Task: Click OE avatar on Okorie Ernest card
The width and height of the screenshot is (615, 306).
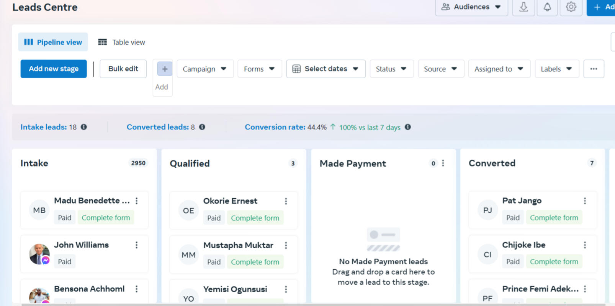Action: coord(188,210)
